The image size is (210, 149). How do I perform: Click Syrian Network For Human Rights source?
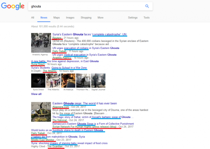pyautogui.click(x=84, y=127)
